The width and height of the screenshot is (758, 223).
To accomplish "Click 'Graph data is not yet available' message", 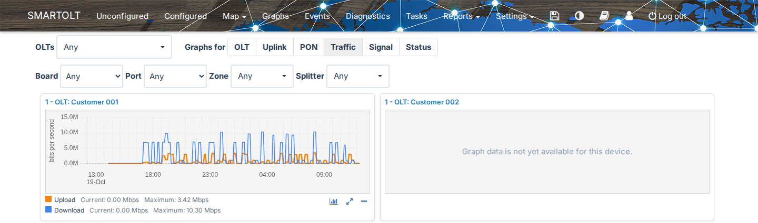I will (x=547, y=152).
